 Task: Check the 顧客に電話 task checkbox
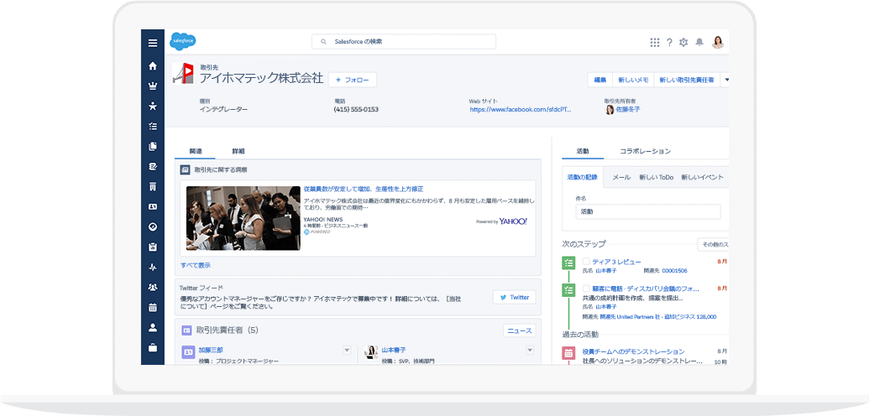pyautogui.click(x=586, y=289)
